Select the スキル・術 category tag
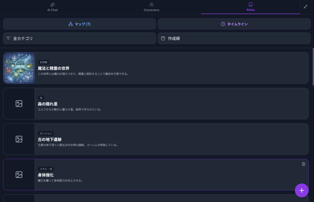 tap(47, 169)
